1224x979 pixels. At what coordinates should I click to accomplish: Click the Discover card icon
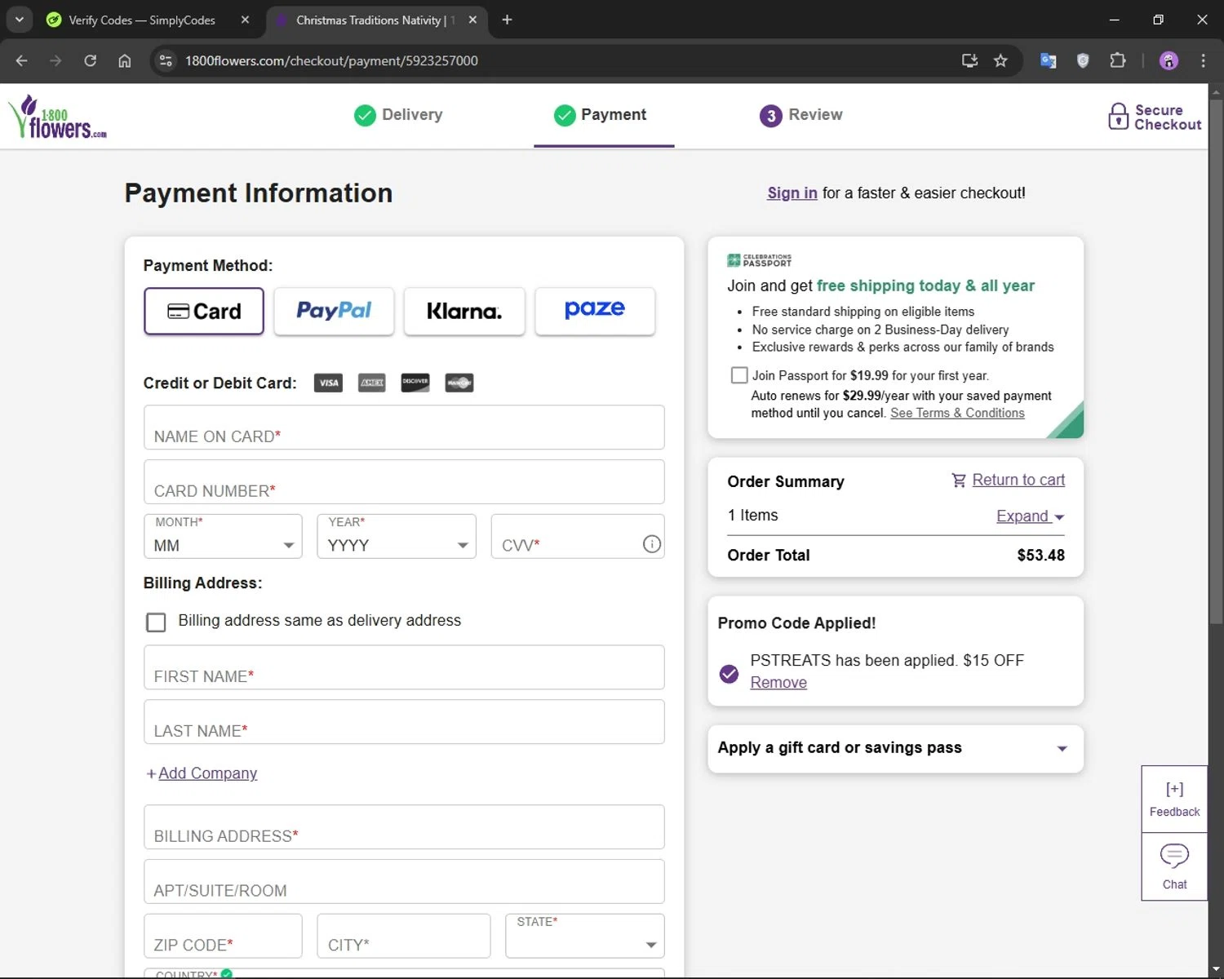click(x=415, y=383)
